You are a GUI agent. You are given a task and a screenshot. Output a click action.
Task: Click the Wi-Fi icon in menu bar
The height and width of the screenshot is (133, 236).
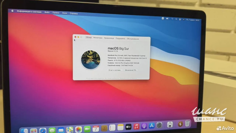point(172,19)
